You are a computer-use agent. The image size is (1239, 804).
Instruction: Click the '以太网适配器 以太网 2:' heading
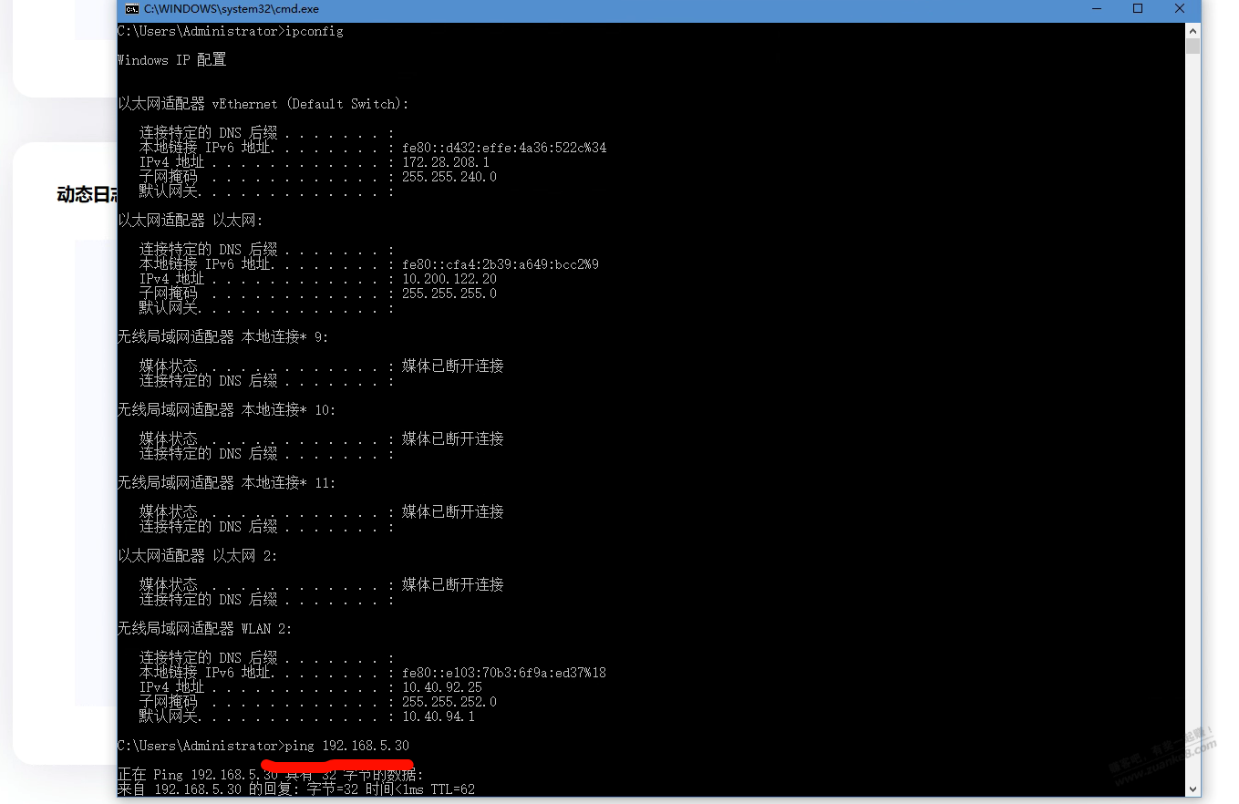(x=198, y=556)
